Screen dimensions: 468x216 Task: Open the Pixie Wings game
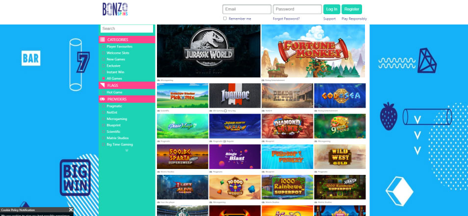tap(182, 126)
